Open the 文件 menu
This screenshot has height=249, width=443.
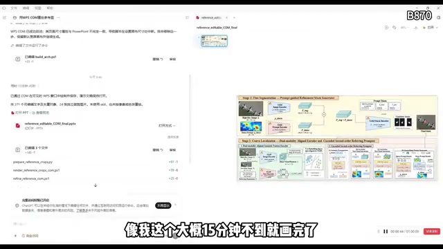click(x=14, y=8)
